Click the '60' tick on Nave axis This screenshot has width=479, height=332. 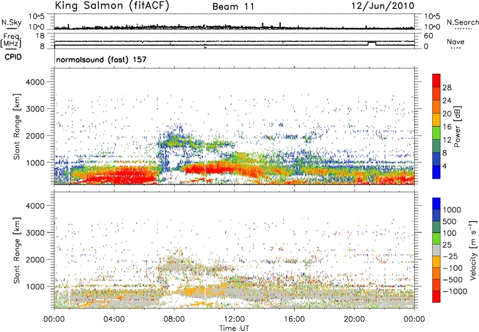coord(428,36)
